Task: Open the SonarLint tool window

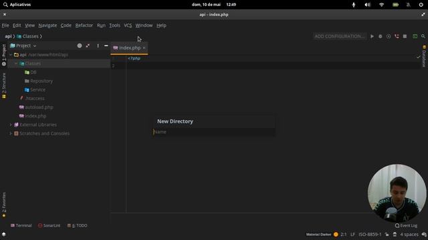Action: point(49,225)
